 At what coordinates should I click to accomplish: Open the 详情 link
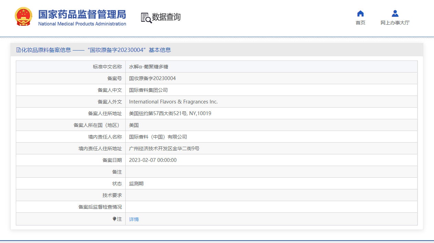(134, 219)
